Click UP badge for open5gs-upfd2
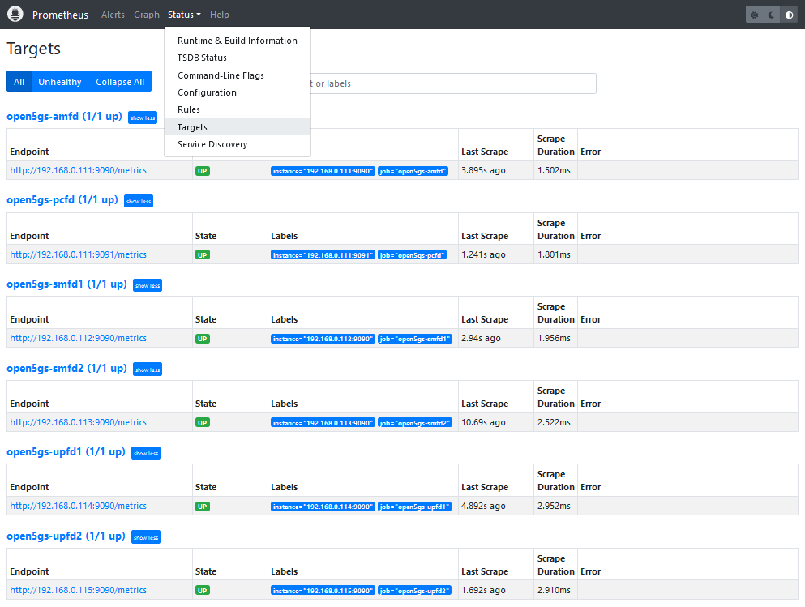Viewport: 805px width, 607px height. coord(203,591)
